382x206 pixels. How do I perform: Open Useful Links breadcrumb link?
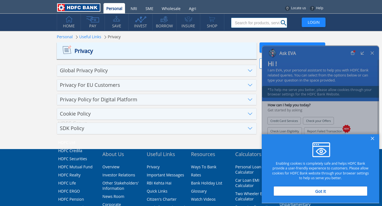pos(90,37)
